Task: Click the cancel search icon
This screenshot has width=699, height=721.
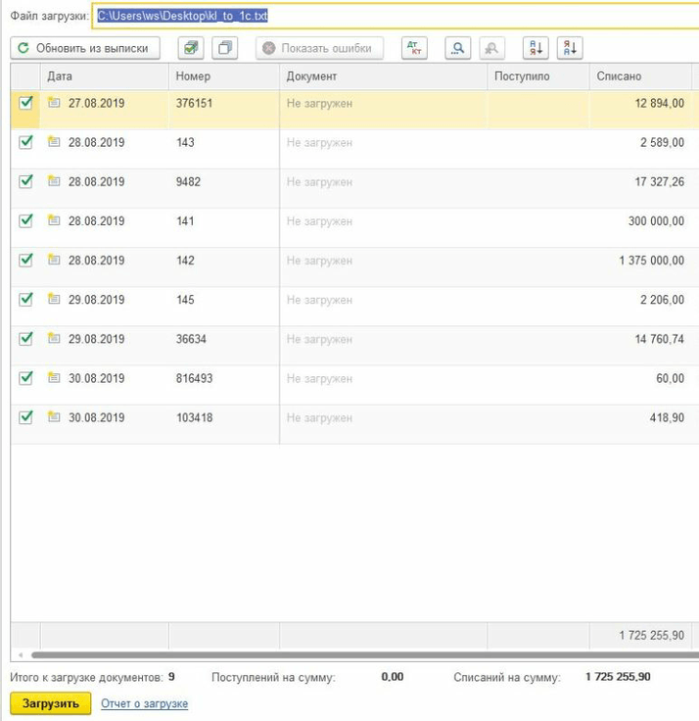Action: click(490, 48)
